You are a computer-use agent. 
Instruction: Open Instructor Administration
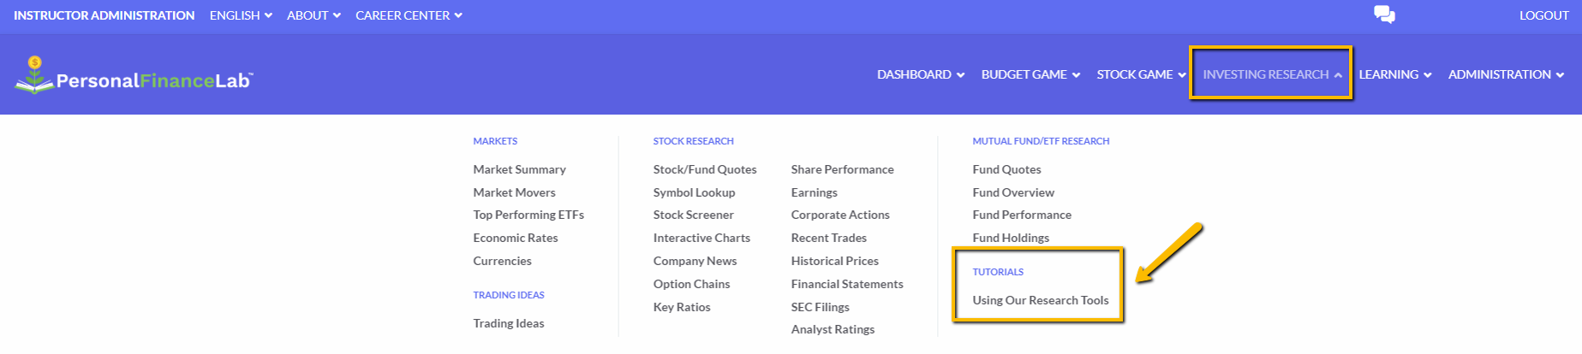pyautogui.click(x=104, y=15)
